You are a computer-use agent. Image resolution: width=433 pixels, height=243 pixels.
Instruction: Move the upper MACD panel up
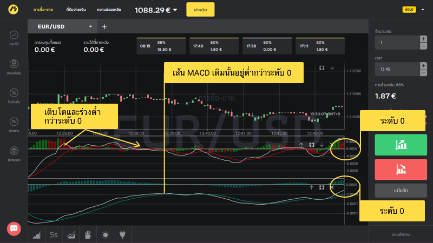click(301, 145)
